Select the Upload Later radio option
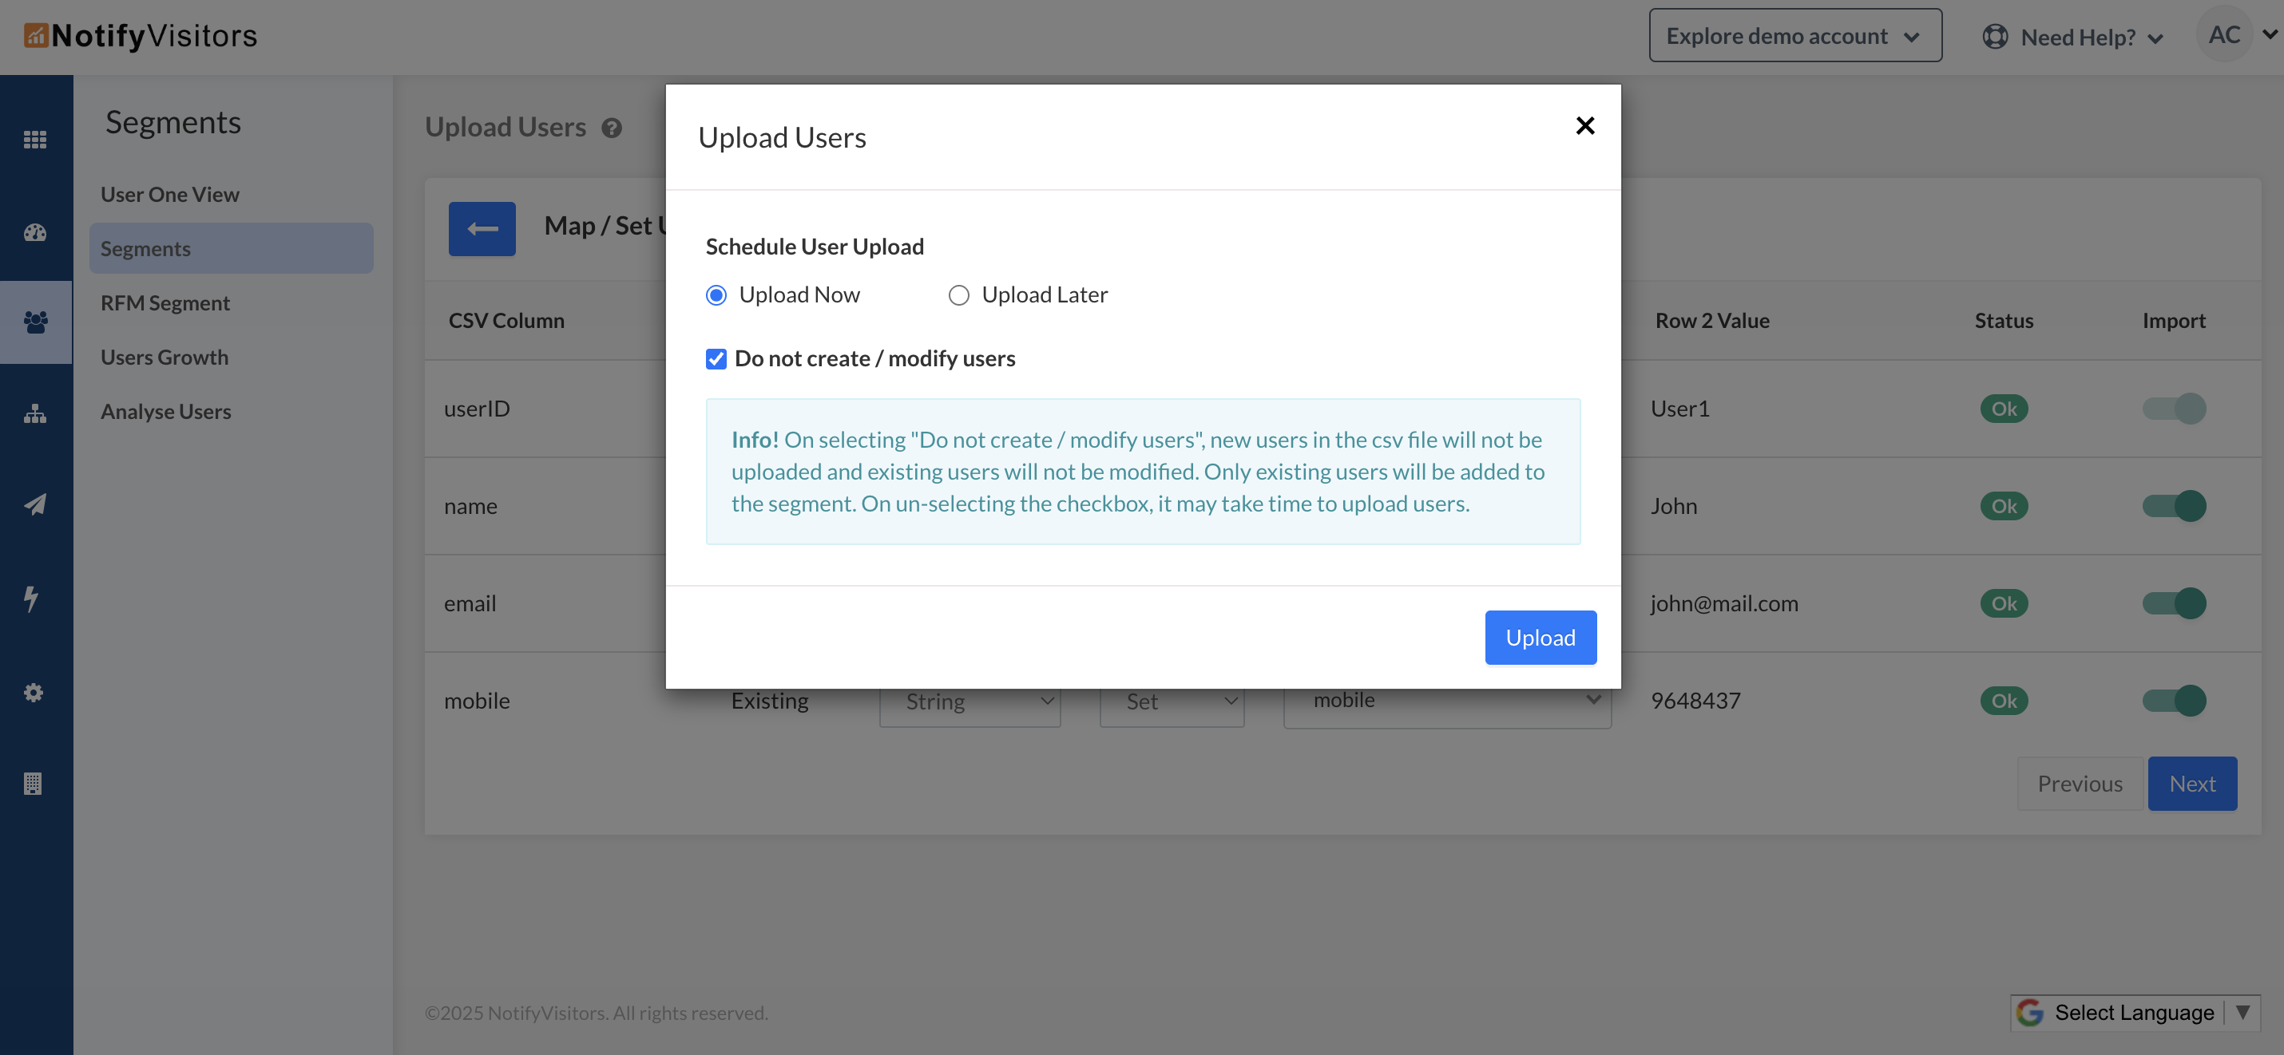 click(x=958, y=295)
